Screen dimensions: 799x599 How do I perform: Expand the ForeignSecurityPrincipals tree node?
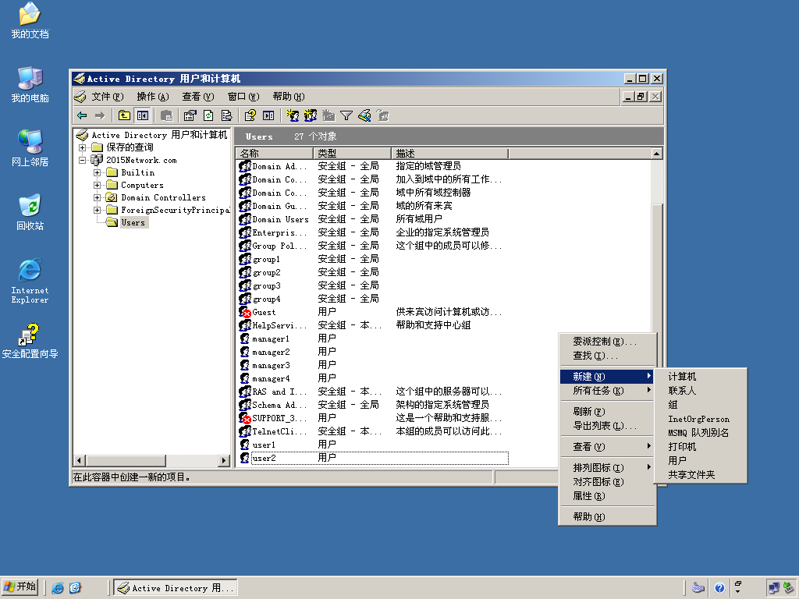(97, 210)
